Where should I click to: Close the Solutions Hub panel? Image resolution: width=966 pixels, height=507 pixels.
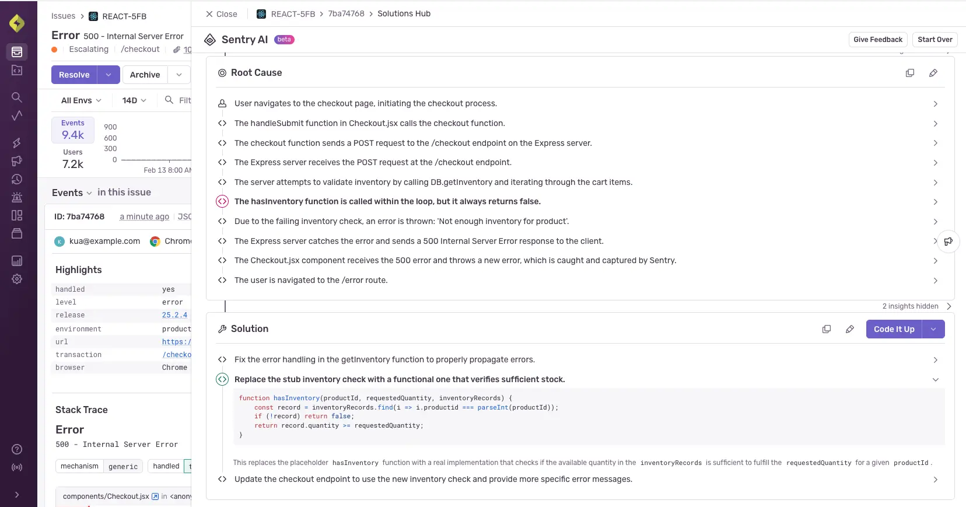(x=221, y=14)
